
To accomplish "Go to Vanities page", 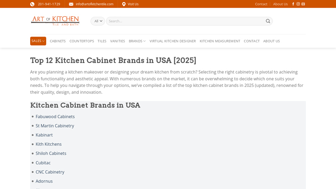I will pos(118,41).
